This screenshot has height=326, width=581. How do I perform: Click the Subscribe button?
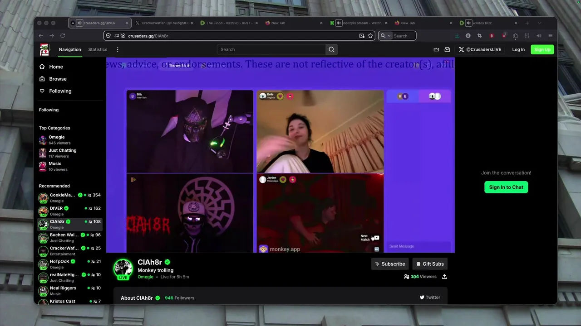[x=390, y=264]
